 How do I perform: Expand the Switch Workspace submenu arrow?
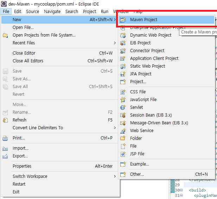click(x=115, y=176)
